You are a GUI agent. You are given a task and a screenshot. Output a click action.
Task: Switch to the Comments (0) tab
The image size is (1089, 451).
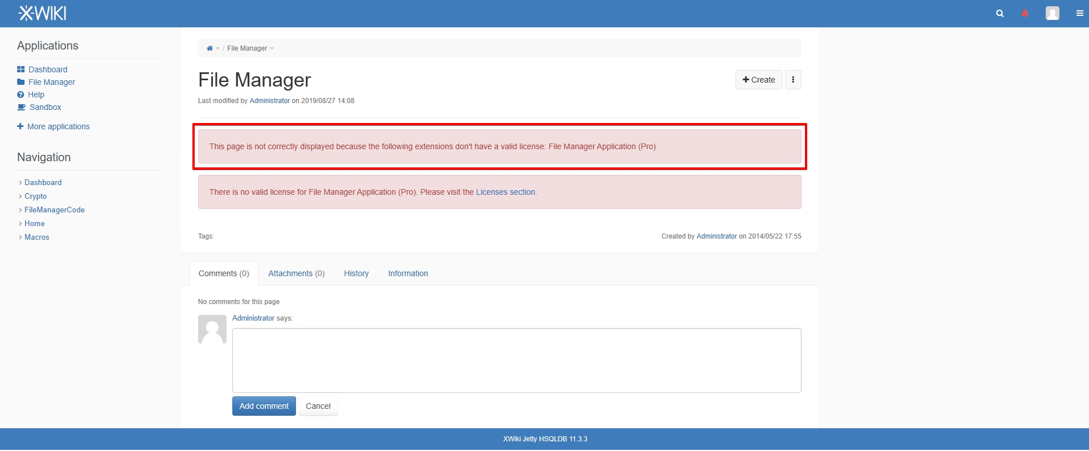(x=224, y=273)
